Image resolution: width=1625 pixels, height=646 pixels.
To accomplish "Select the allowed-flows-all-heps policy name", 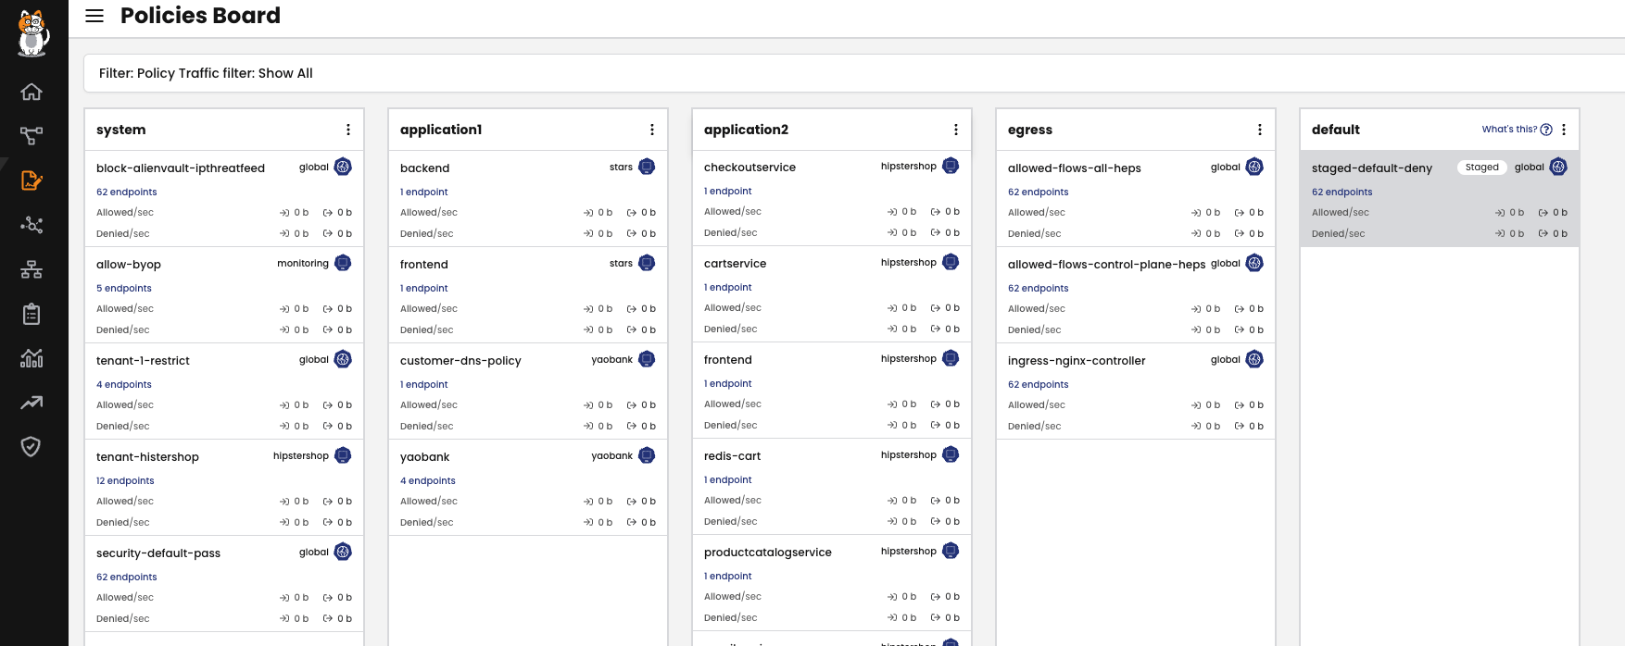I will (1075, 168).
